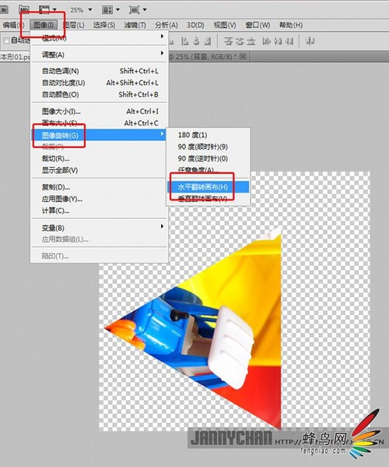Open the 滤镜(T) menu
The width and height of the screenshot is (389, 467).
(135, 25)
